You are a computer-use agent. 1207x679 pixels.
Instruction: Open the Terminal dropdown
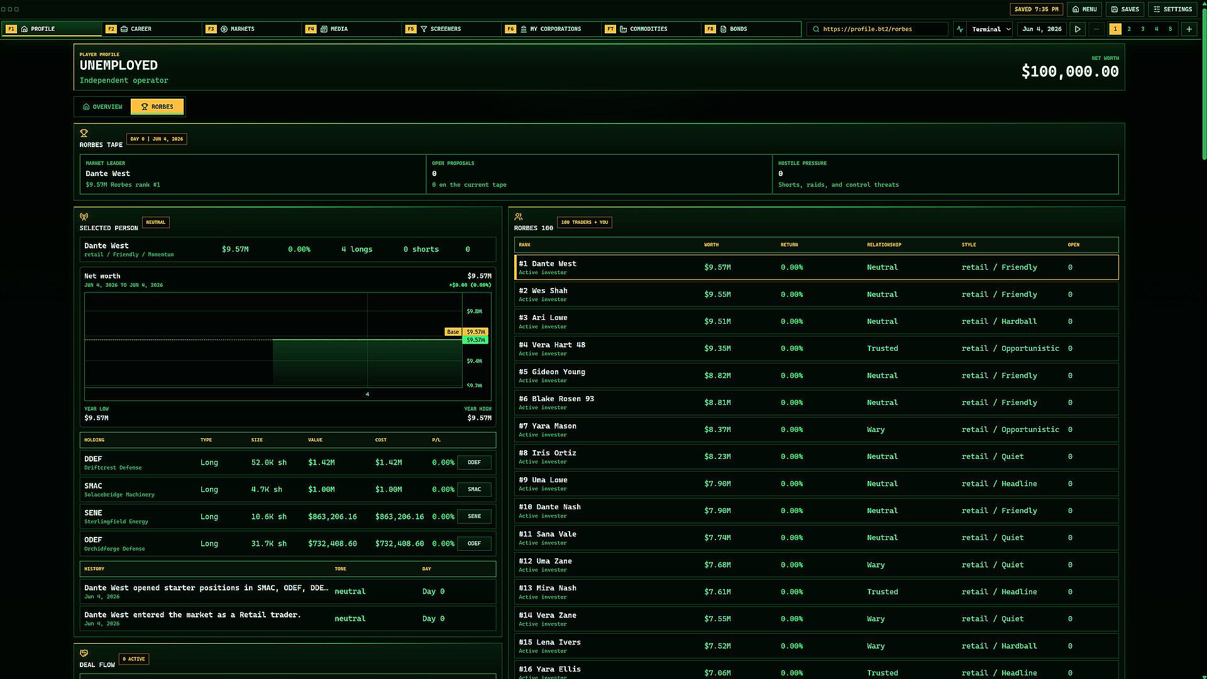tap(991, 29)
